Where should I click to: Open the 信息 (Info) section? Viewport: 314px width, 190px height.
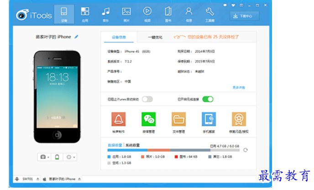tap(189, 14)
